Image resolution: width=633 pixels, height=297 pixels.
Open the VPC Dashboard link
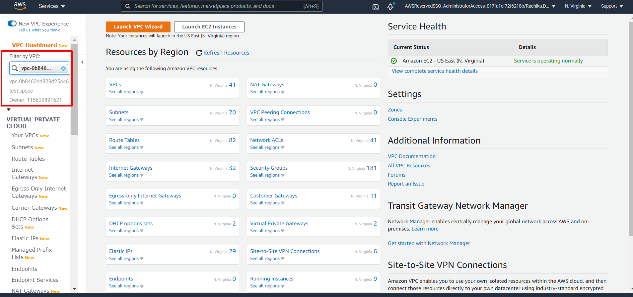click(35, 45)
